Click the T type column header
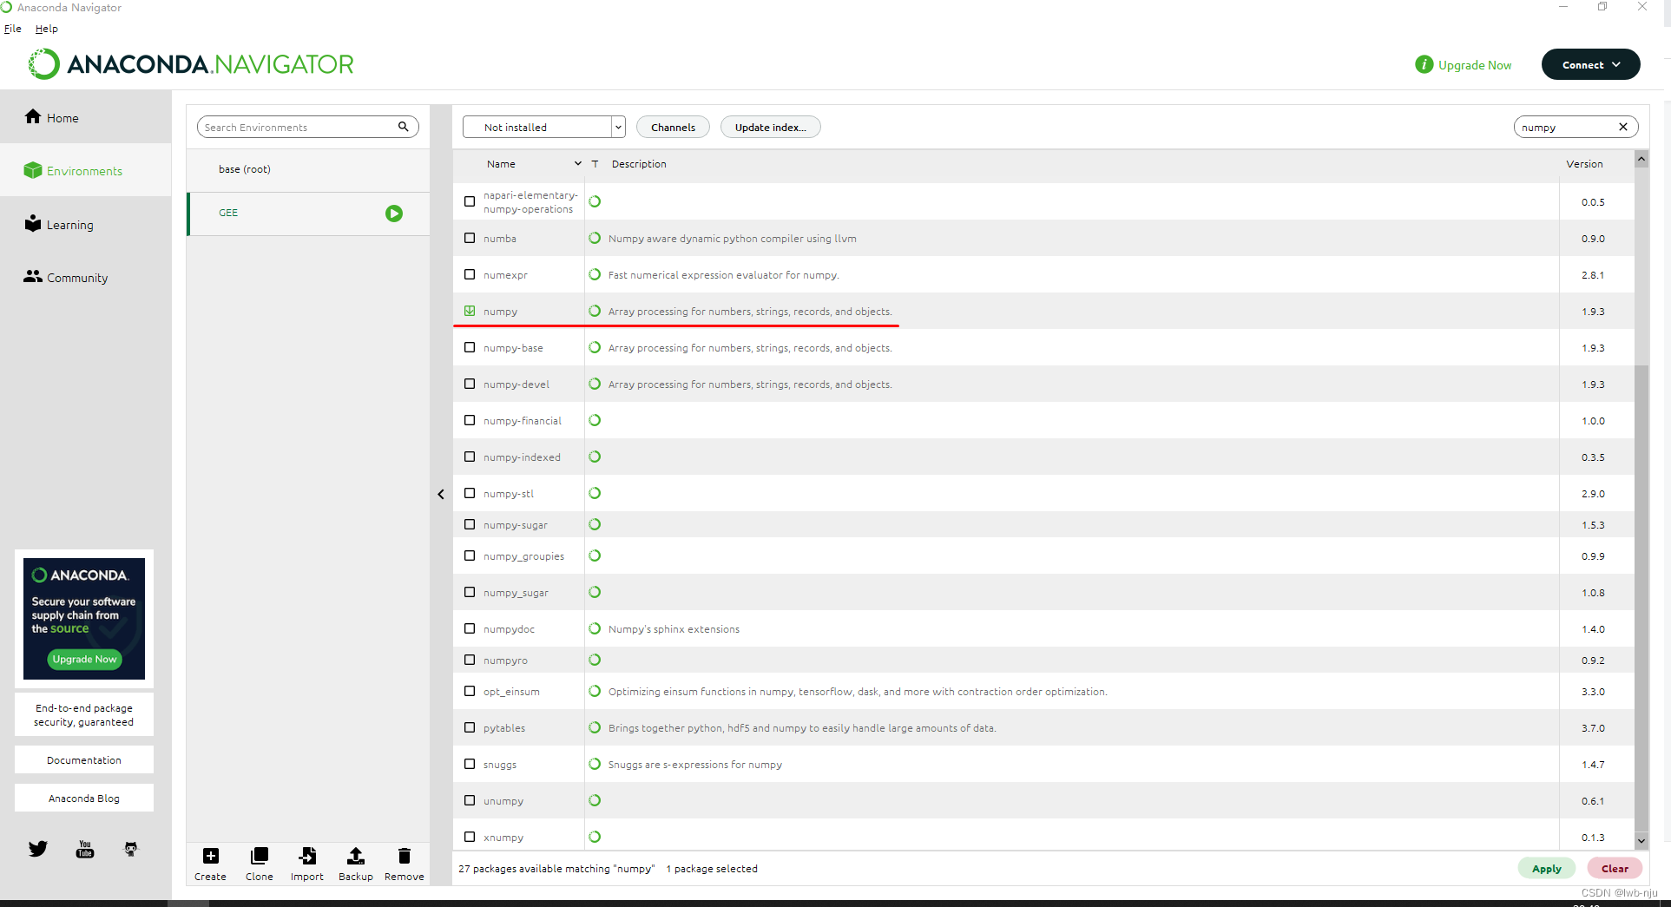 [x=595, y=163]
